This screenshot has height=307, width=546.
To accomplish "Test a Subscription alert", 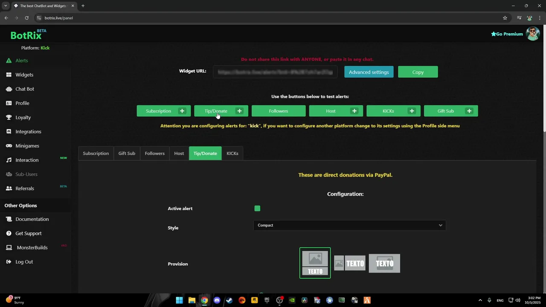I will (158, 111).
